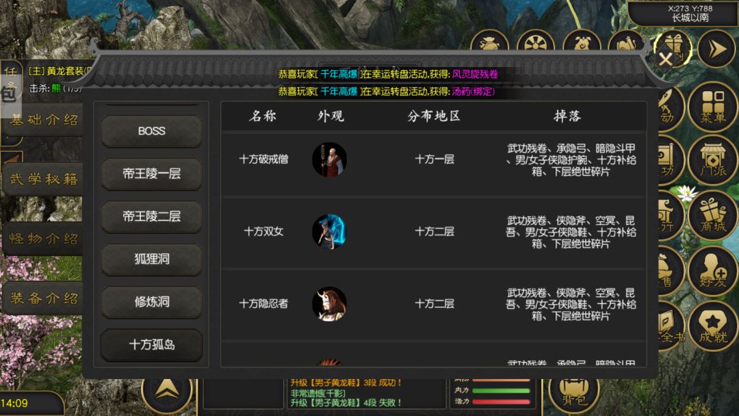Screen dimensions: 739x416
Task: Click the gift box icon top right
Action: coord(673,47)
